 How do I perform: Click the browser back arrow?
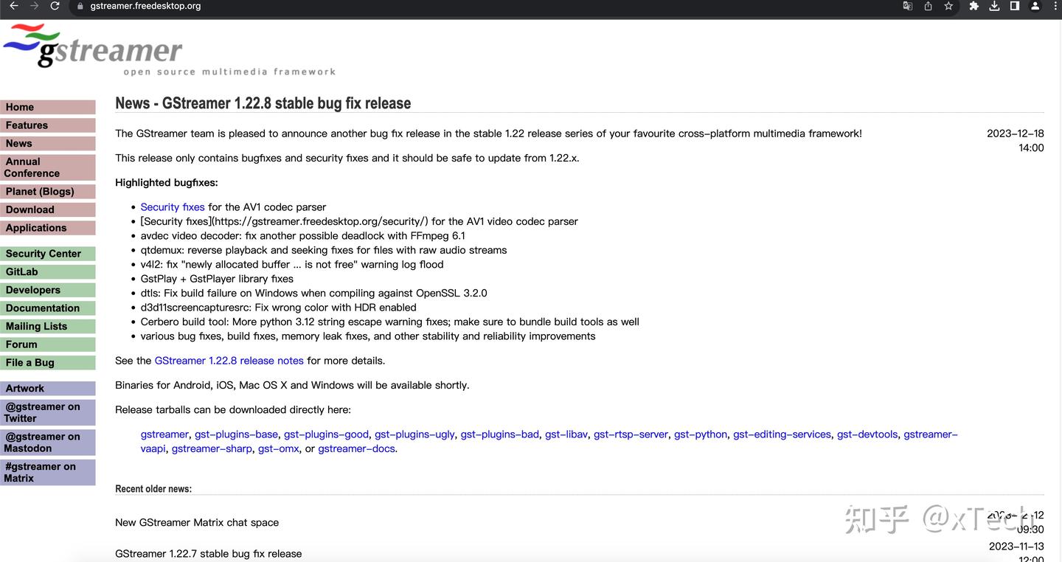pos(13,6)
